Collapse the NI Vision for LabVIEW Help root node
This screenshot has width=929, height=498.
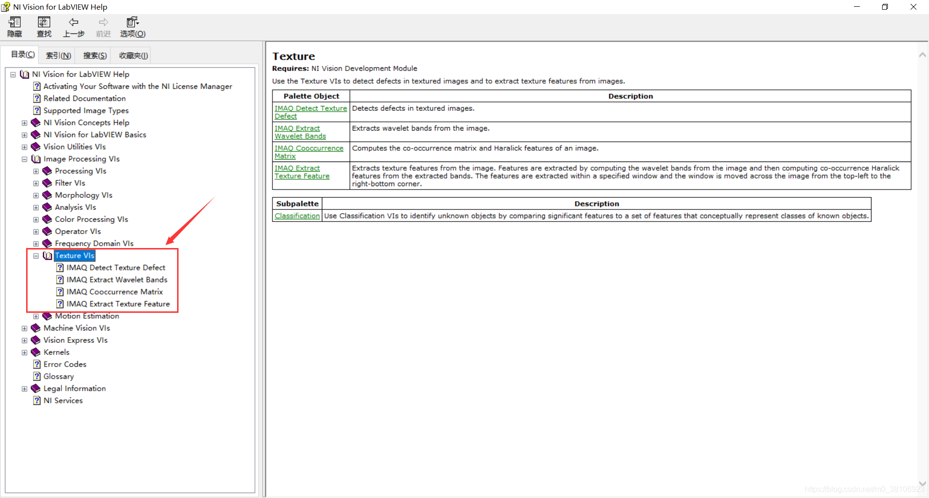tap(13, 74)
